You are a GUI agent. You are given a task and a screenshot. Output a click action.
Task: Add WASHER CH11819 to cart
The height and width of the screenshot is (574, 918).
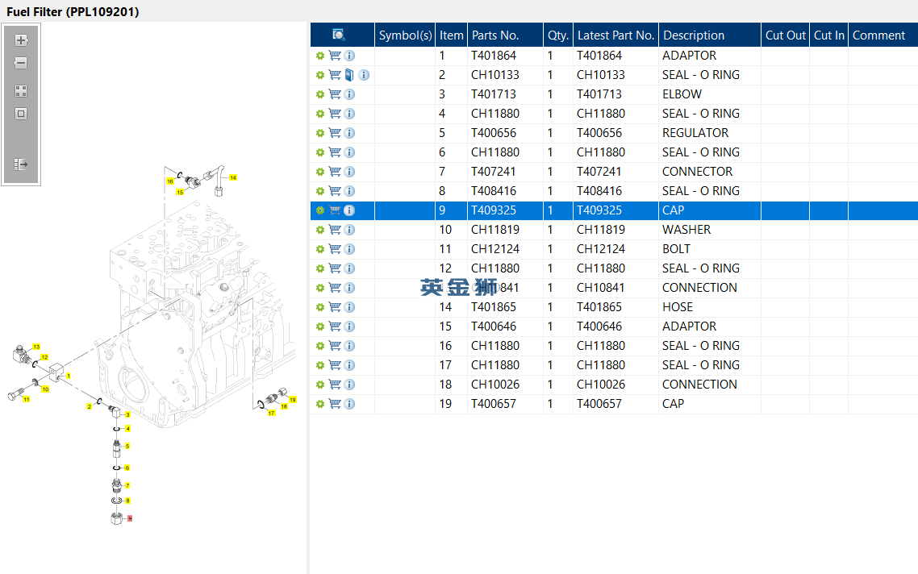tap(335, 230)
